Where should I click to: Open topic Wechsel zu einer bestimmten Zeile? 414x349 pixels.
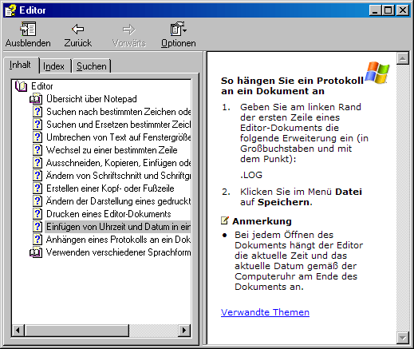tap(112, 150)
